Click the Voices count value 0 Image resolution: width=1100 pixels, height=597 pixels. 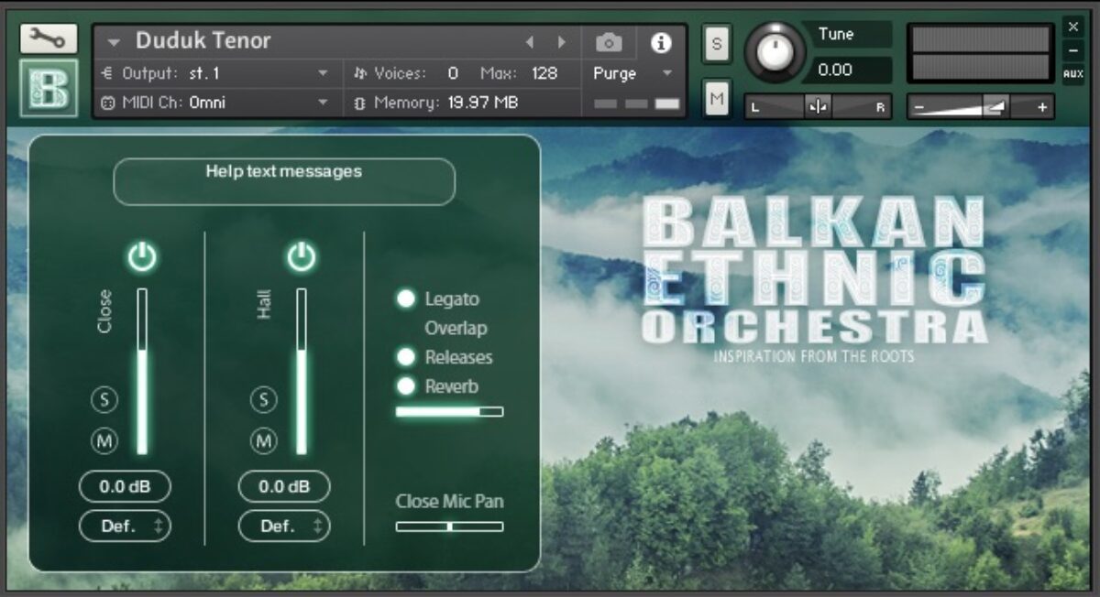tap(453, 73)
